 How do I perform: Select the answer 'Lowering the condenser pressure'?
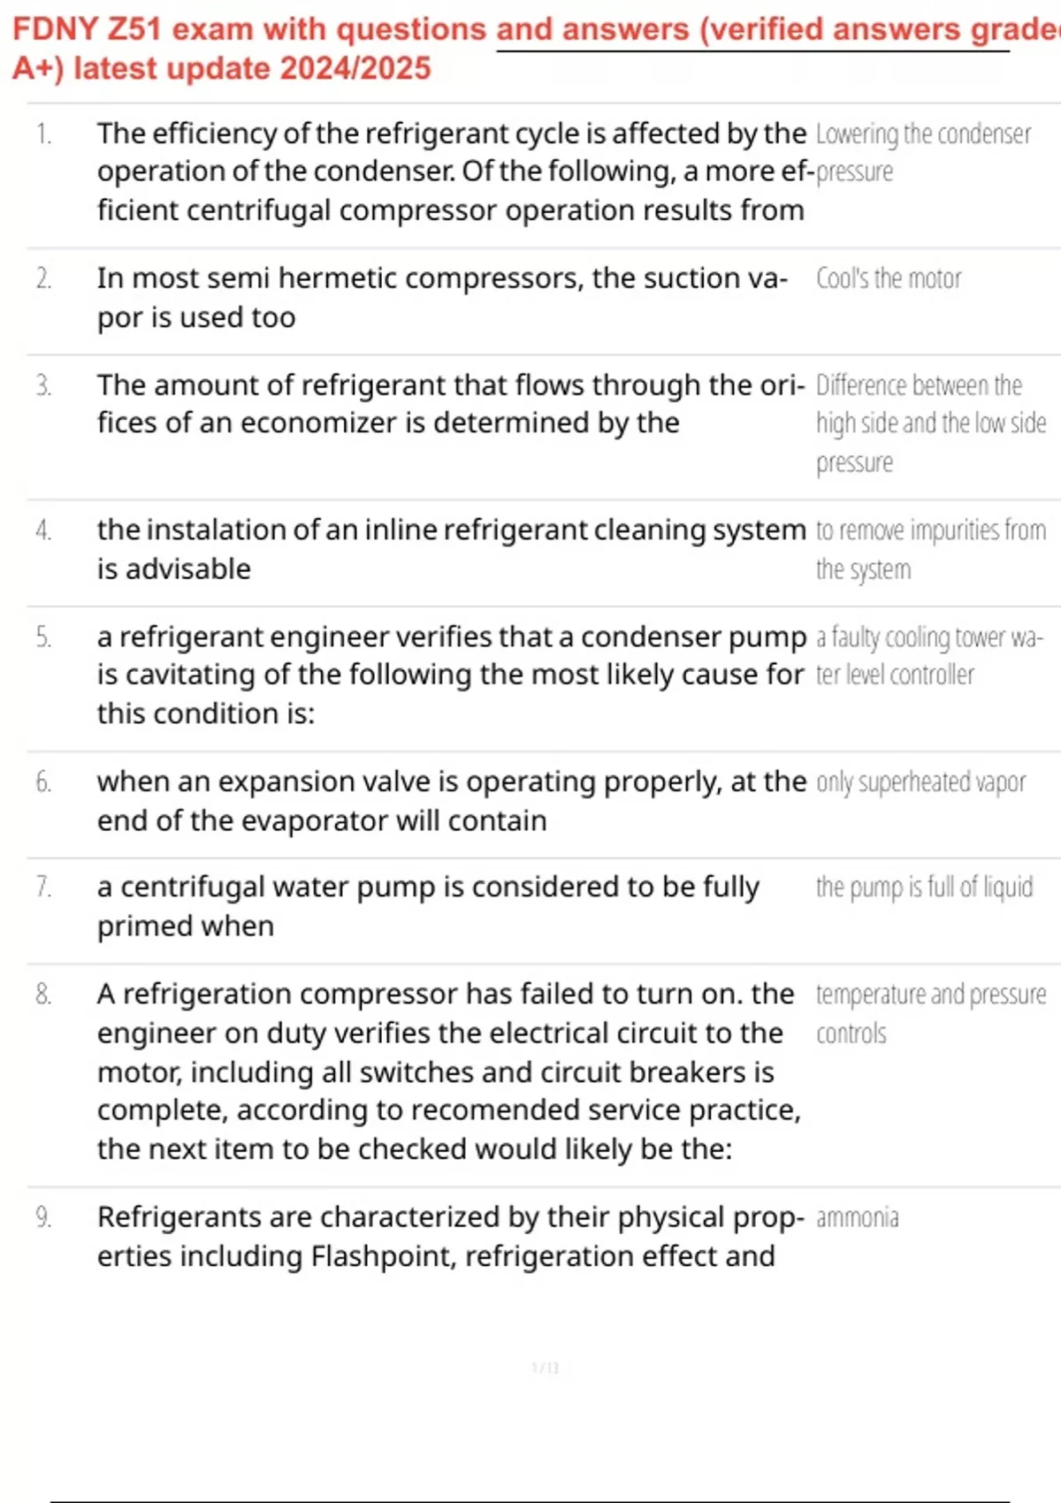click(922, 152)
